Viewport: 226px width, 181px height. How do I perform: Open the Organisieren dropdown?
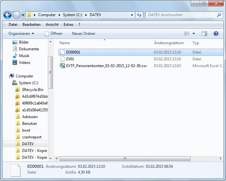[21, 34]
